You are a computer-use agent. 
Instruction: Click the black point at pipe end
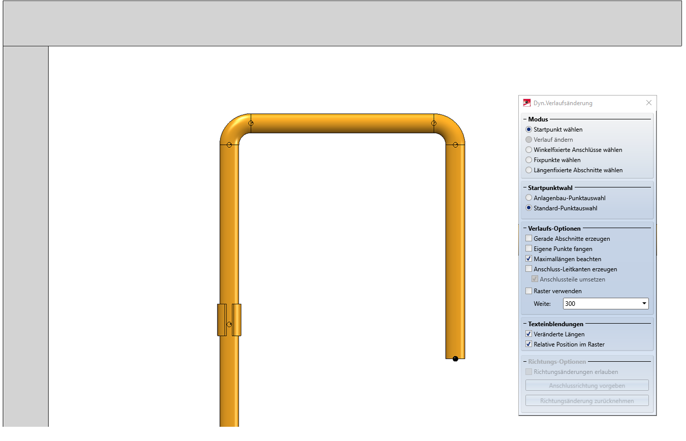point(455,359)
